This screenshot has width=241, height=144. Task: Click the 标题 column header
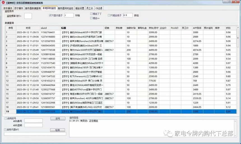pyautogui.click(x=82, y=28)
